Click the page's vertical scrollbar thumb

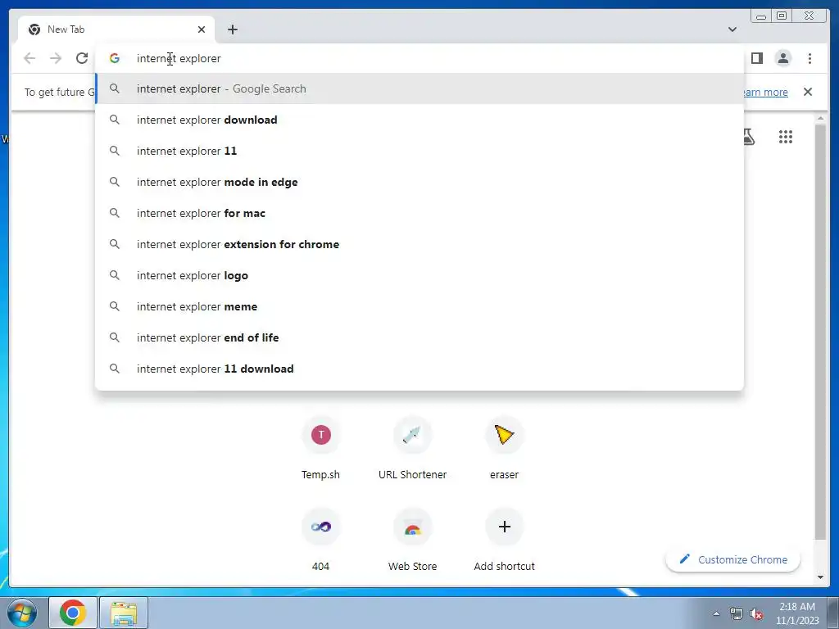(820, 332)
